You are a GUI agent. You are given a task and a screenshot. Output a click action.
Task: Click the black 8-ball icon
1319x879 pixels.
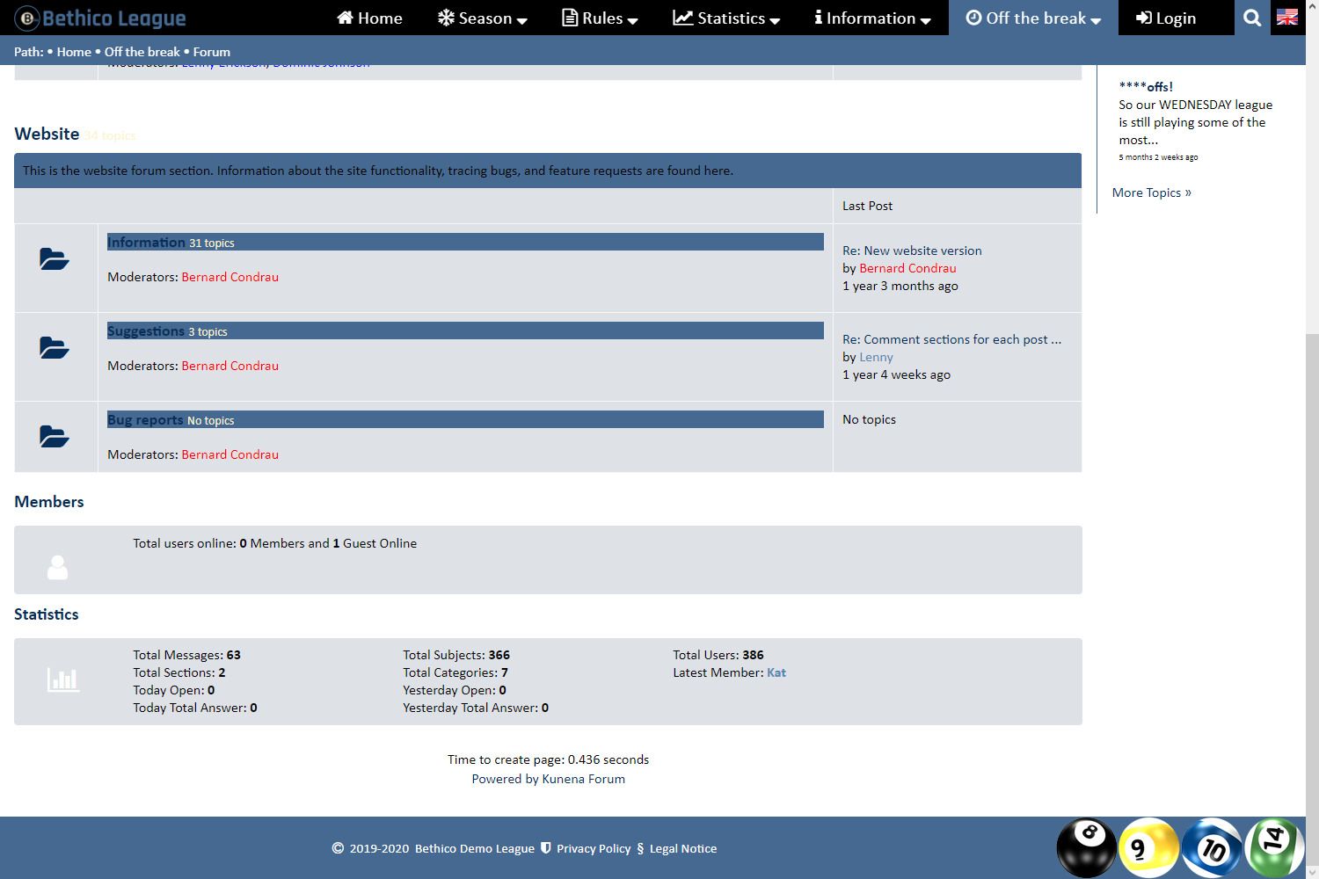point(1086,847)
